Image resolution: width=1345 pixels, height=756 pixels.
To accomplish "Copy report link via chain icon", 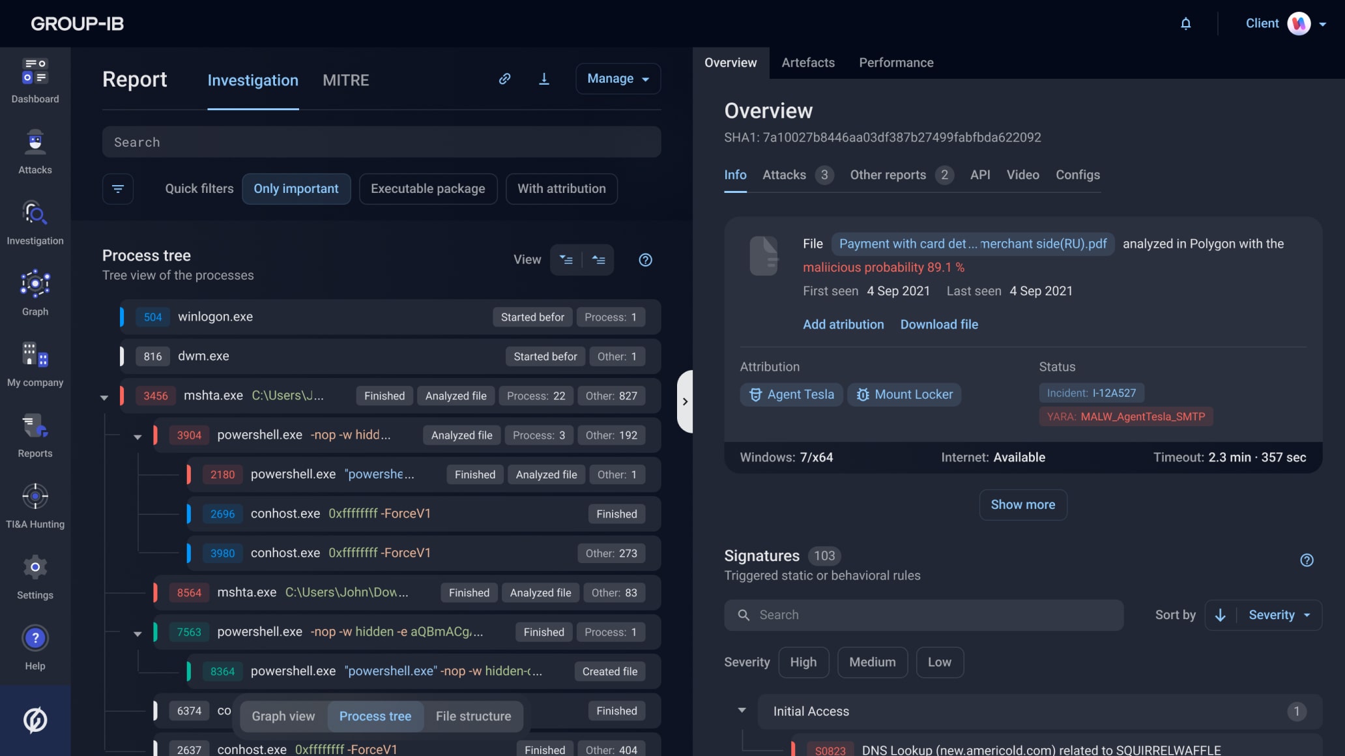I will click(504, 79).
